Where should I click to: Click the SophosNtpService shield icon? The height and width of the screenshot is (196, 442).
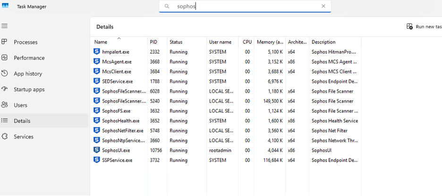97,140
